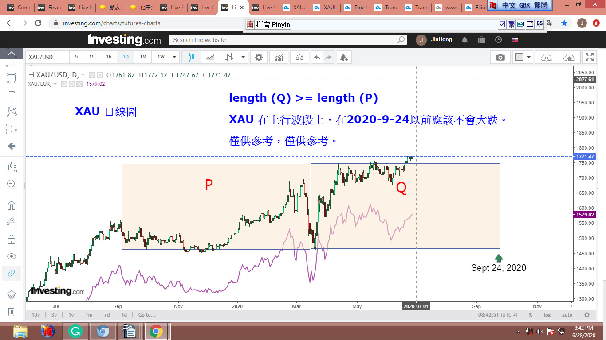
Task: Toggle log scale at bottom right
Action: [x=547, y=315]
